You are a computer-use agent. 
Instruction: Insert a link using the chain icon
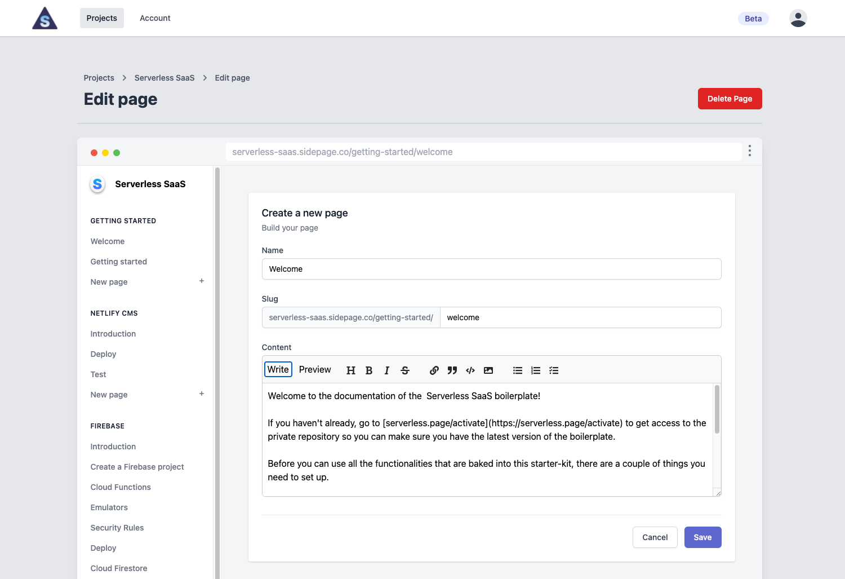coord(434,370)
